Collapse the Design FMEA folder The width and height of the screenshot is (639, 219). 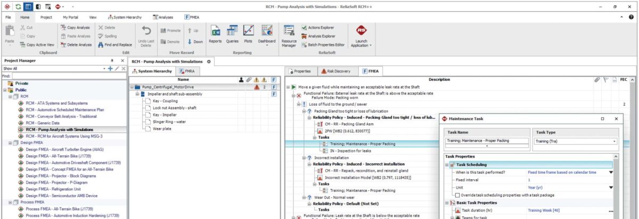[9, 143]
